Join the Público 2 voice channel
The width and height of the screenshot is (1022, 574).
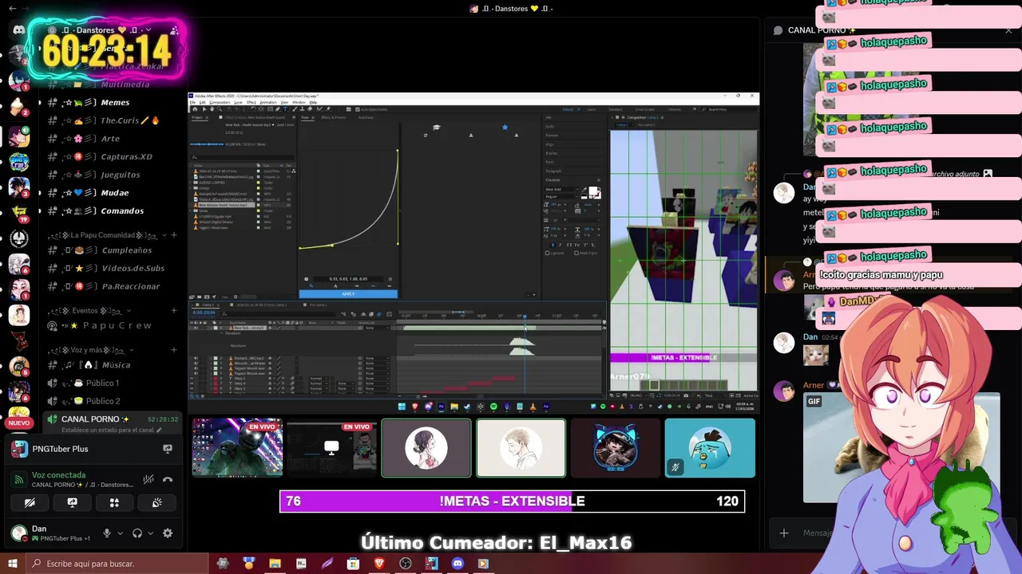114,401
